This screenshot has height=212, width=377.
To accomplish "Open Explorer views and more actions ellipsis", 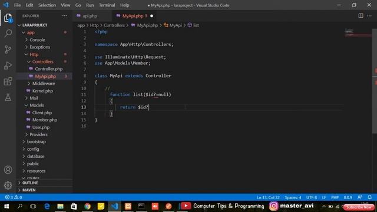I will (64, 16).
